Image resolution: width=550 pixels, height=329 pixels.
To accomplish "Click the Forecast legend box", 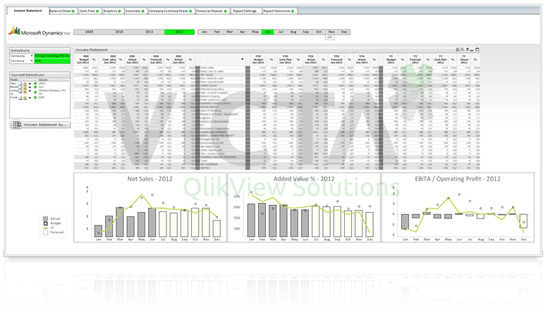I will click(x=45, y=232).
